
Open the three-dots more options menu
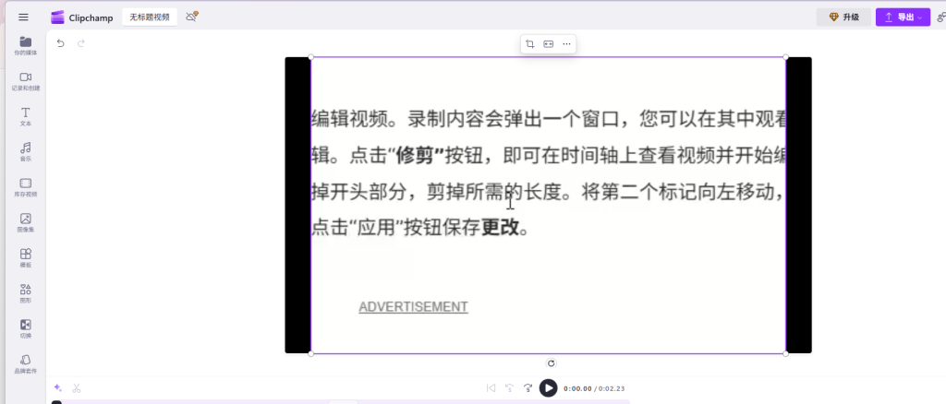pos(566,44)
